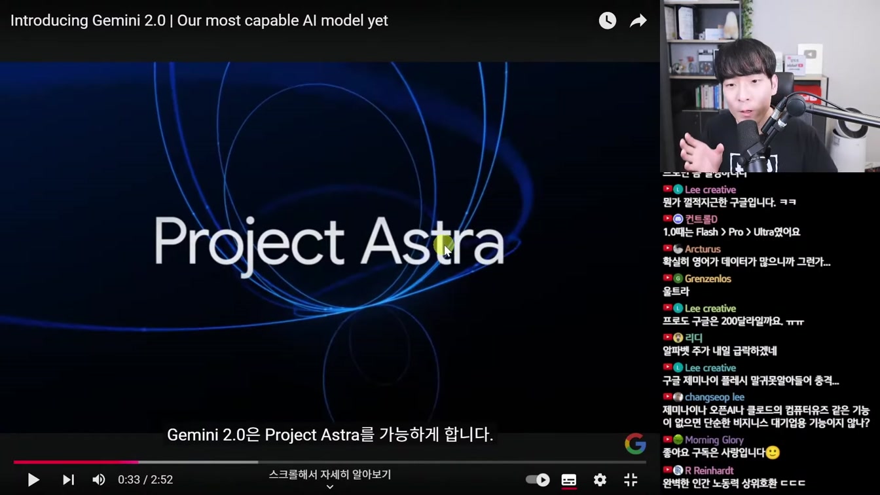The width and height of the screenshot is (880, 495).
Task: Click Morning Glory's avatar icon in chat
Action: [x=678, y=440]
